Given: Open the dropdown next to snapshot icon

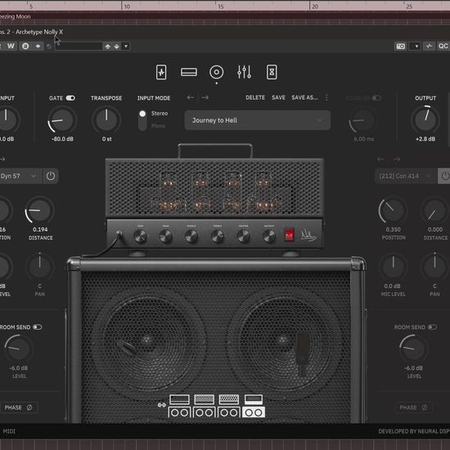Looking at the screenshot, I should [x=416, y=47].
